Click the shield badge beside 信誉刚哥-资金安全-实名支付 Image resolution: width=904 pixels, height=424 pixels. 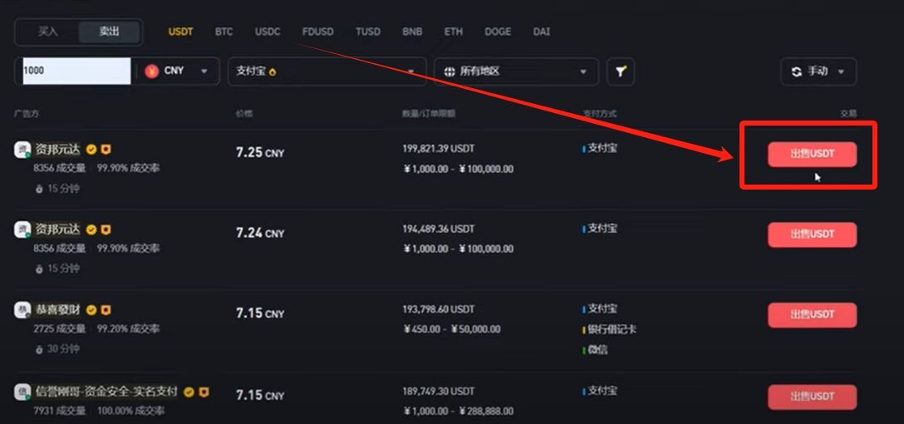[x=204, y=391]
